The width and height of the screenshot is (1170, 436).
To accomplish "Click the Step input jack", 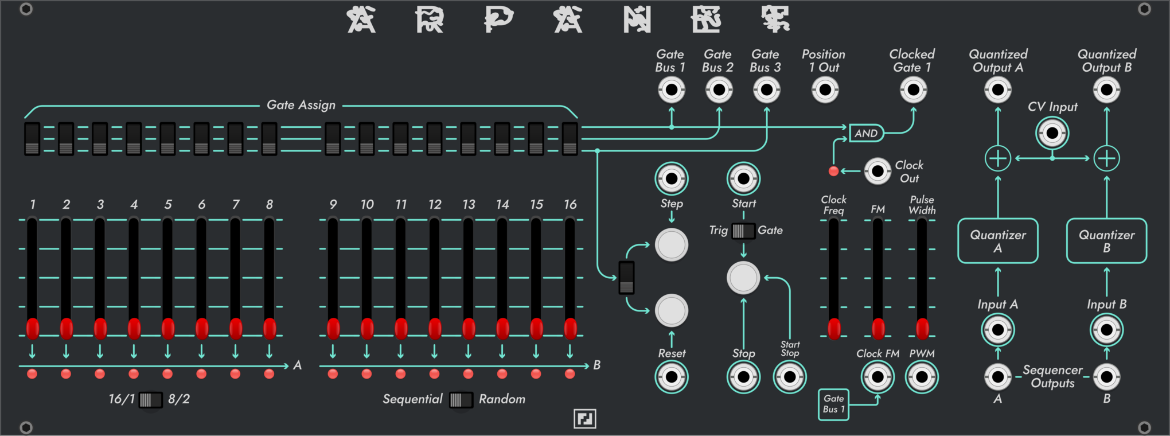I will tap(671, 179).
